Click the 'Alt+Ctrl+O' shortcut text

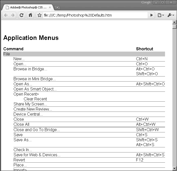pos(145,69)
